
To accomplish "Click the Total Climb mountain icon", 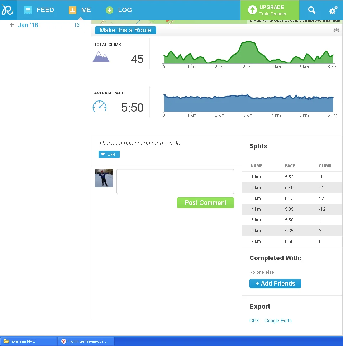I will point(101,57).
